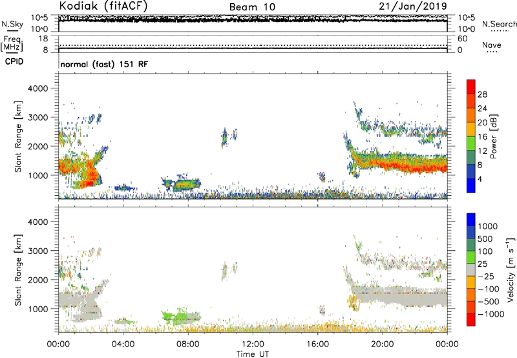
Task: Click the "N.Search" legend label
Action: pos(499,24)
